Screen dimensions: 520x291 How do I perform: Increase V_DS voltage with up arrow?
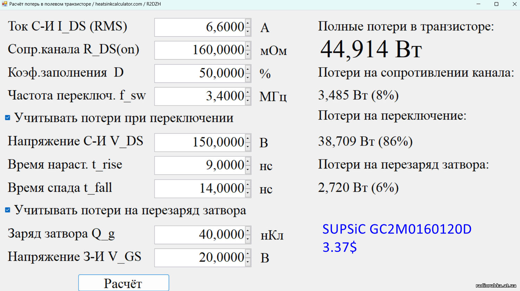tap(248, 138)
